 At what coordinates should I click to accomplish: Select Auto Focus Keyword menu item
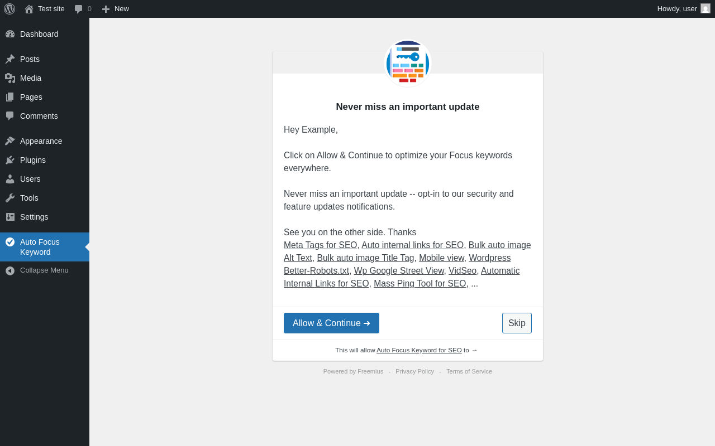point(45,247)
